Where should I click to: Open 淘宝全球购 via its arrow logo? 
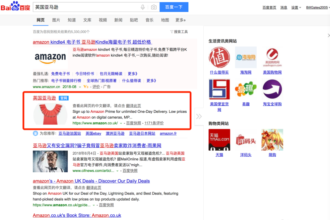(x=272, y=89)
